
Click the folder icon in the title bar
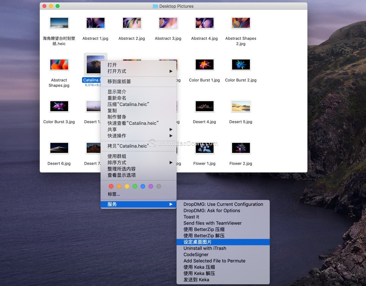point(155,6)
